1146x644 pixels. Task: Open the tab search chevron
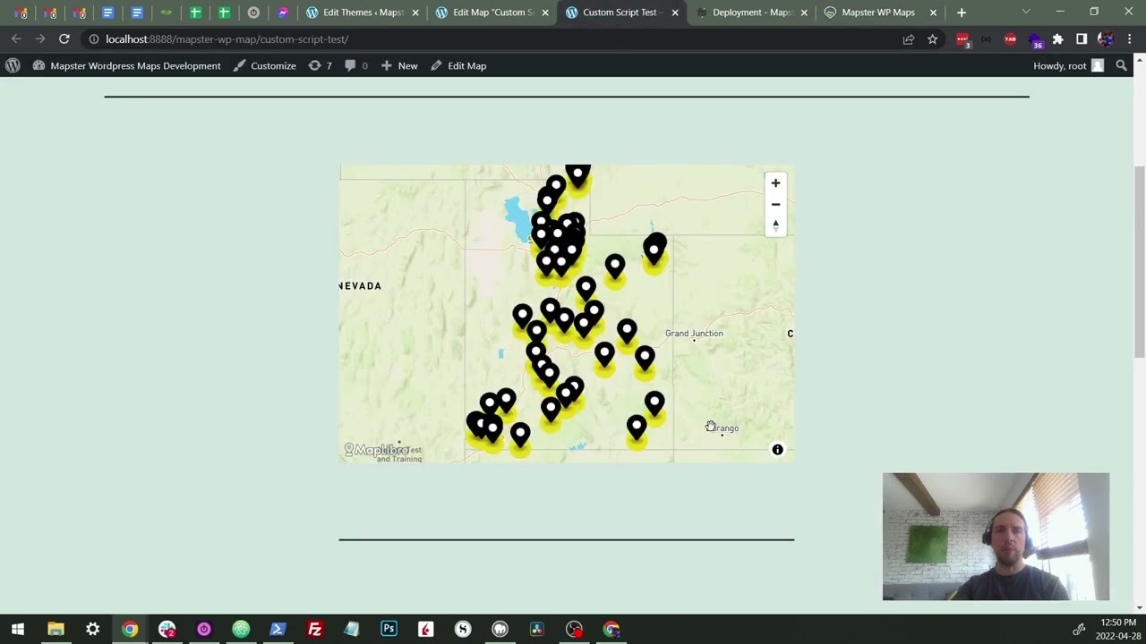pyautogui.click(x=1026, y=13)
